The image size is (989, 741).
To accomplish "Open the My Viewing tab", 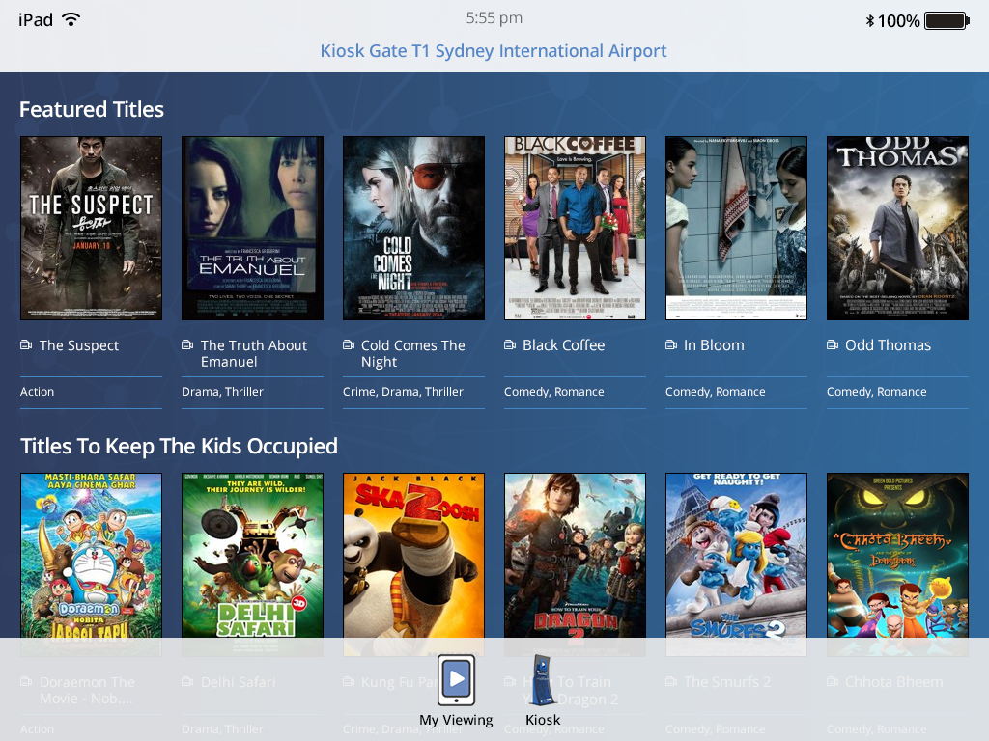I will pos(456,691).
